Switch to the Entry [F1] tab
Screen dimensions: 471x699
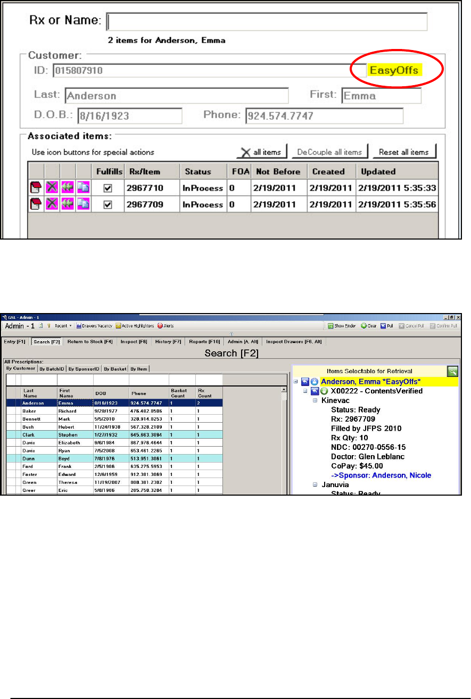(15, 341)
